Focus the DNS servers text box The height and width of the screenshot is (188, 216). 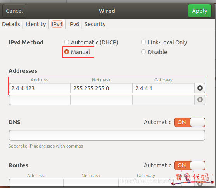click(x=107, y=135)
